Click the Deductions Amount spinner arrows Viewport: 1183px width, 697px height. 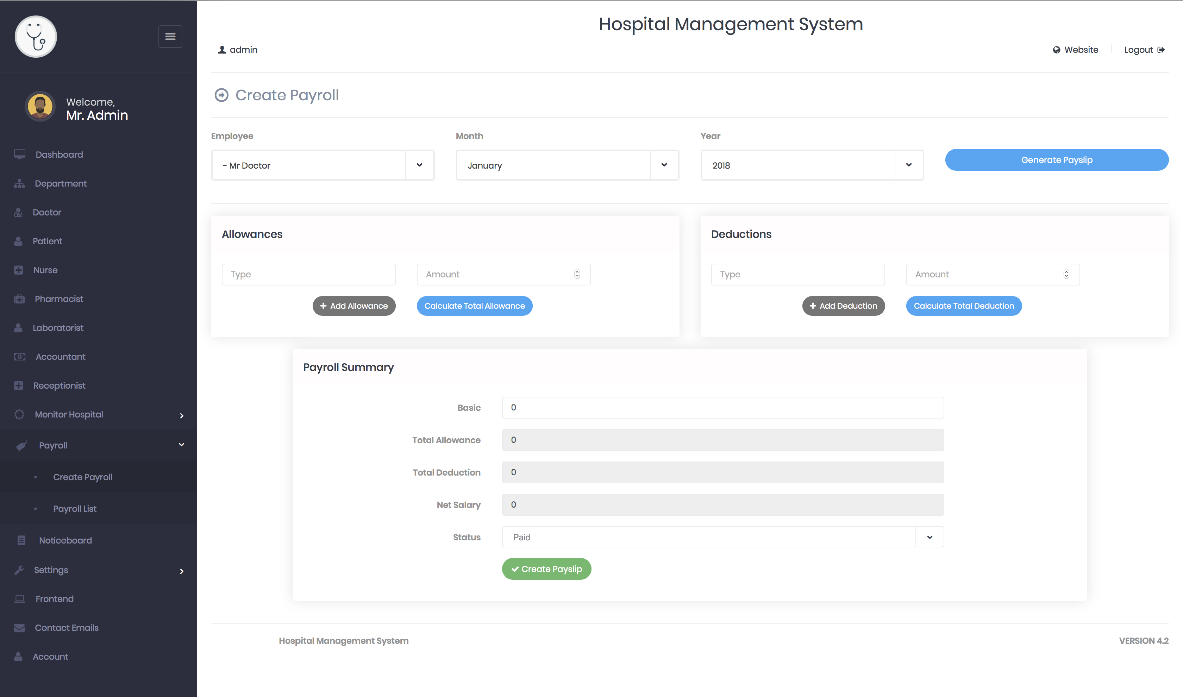[x=1066, y=275]
